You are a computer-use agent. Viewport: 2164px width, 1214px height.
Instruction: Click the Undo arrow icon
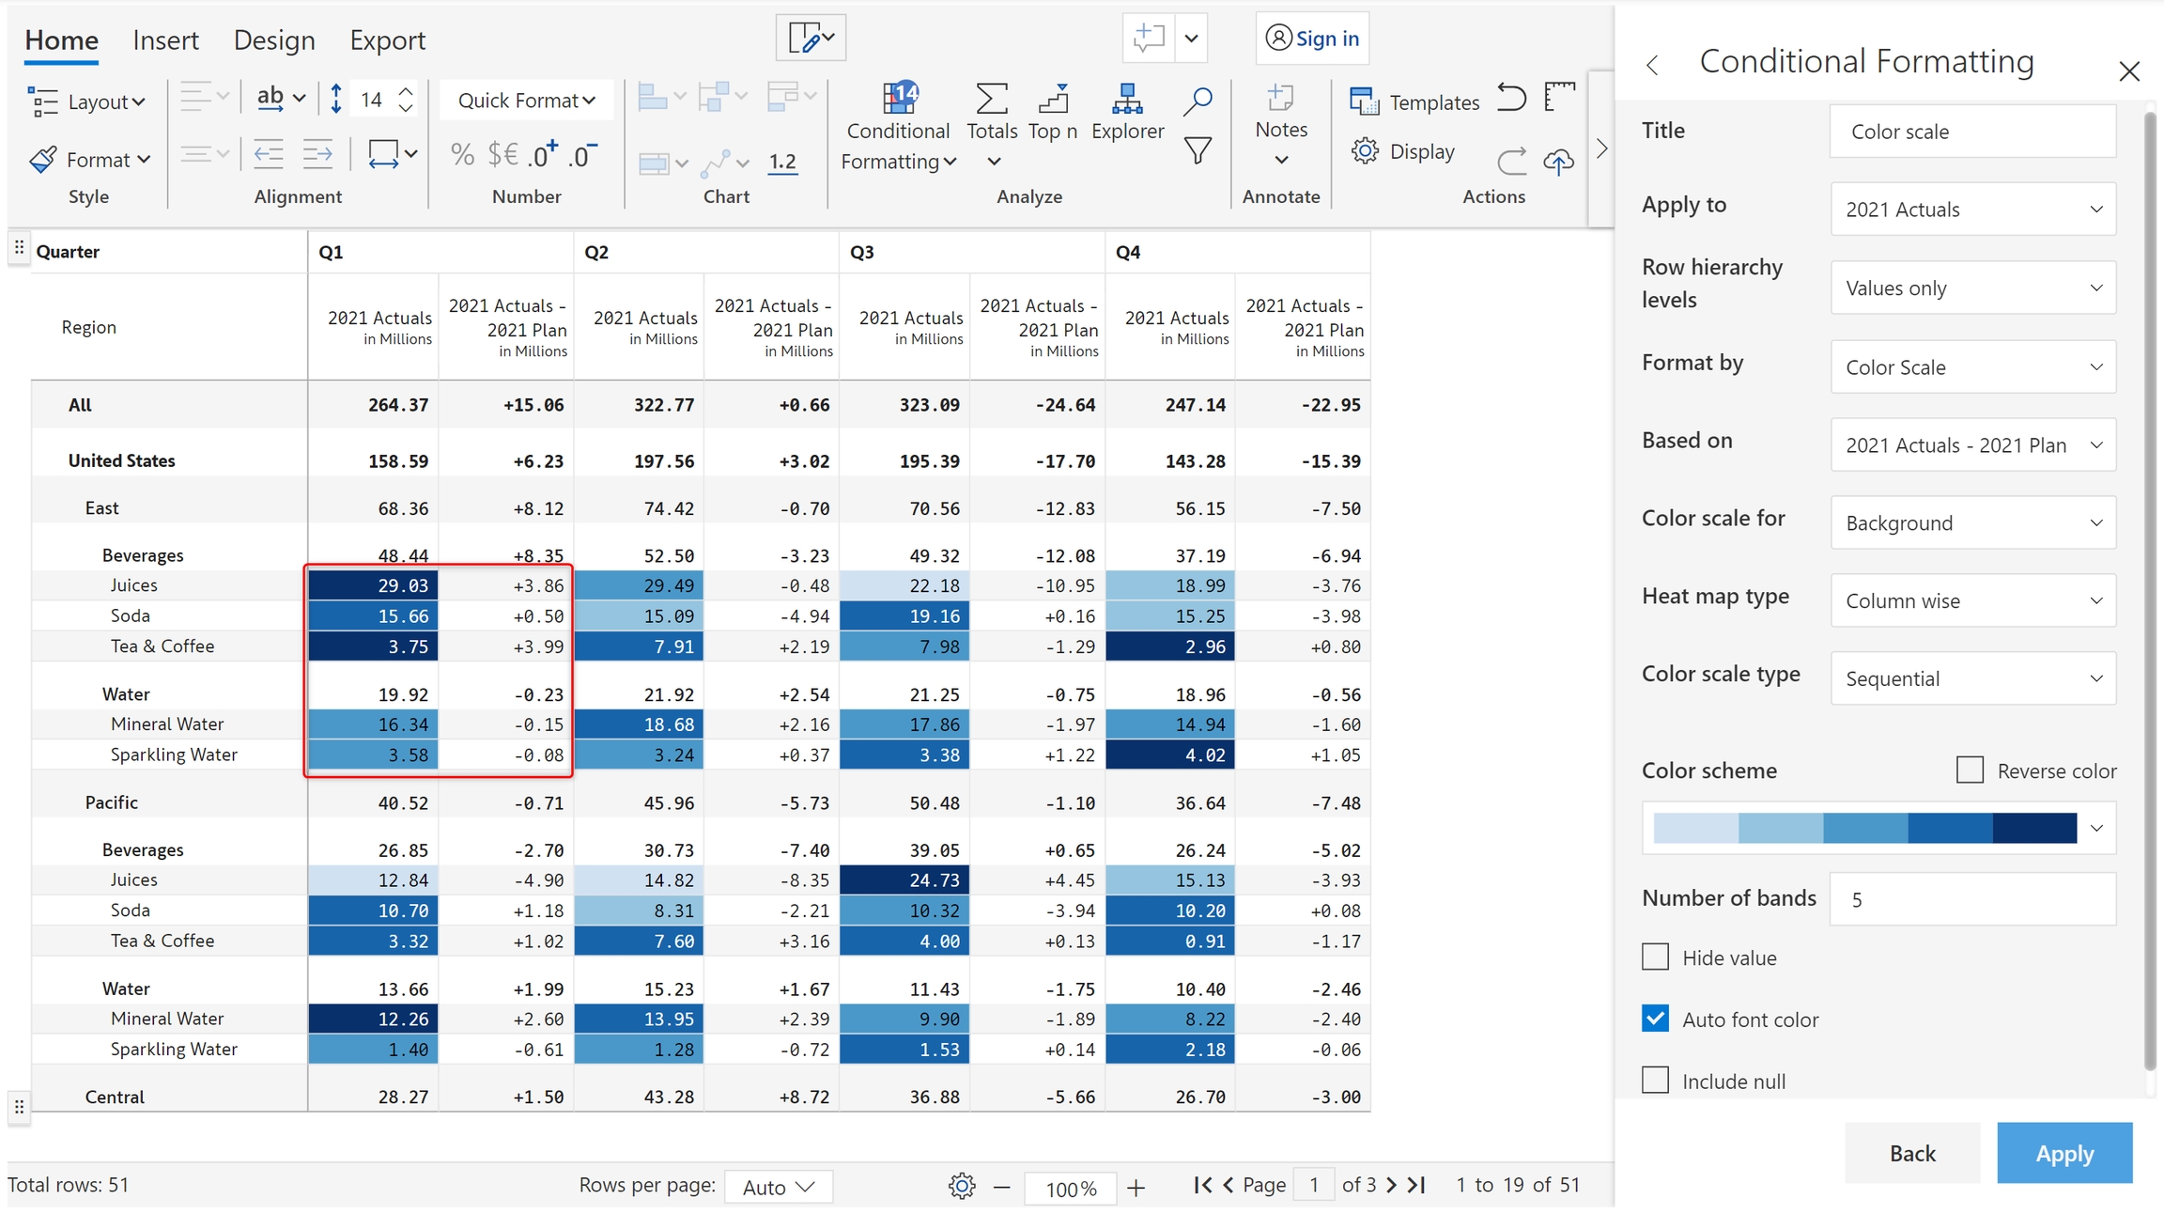1510,98
